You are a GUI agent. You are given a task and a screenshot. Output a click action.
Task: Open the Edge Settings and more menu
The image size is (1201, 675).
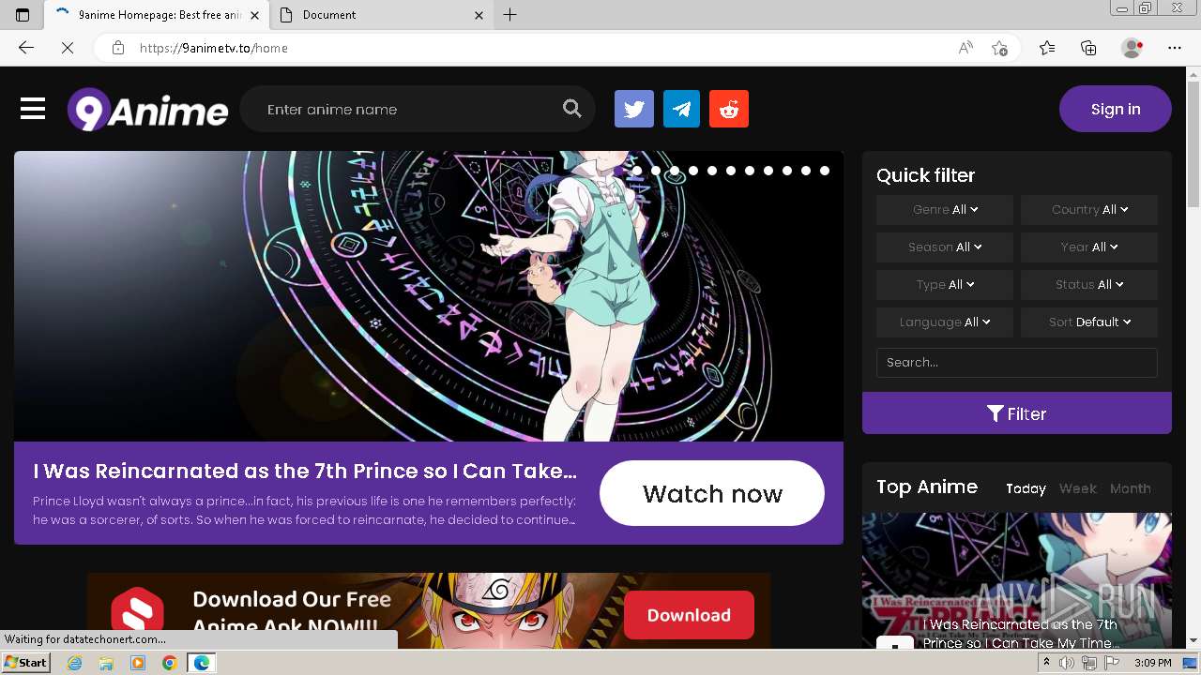click(1175, 48)
